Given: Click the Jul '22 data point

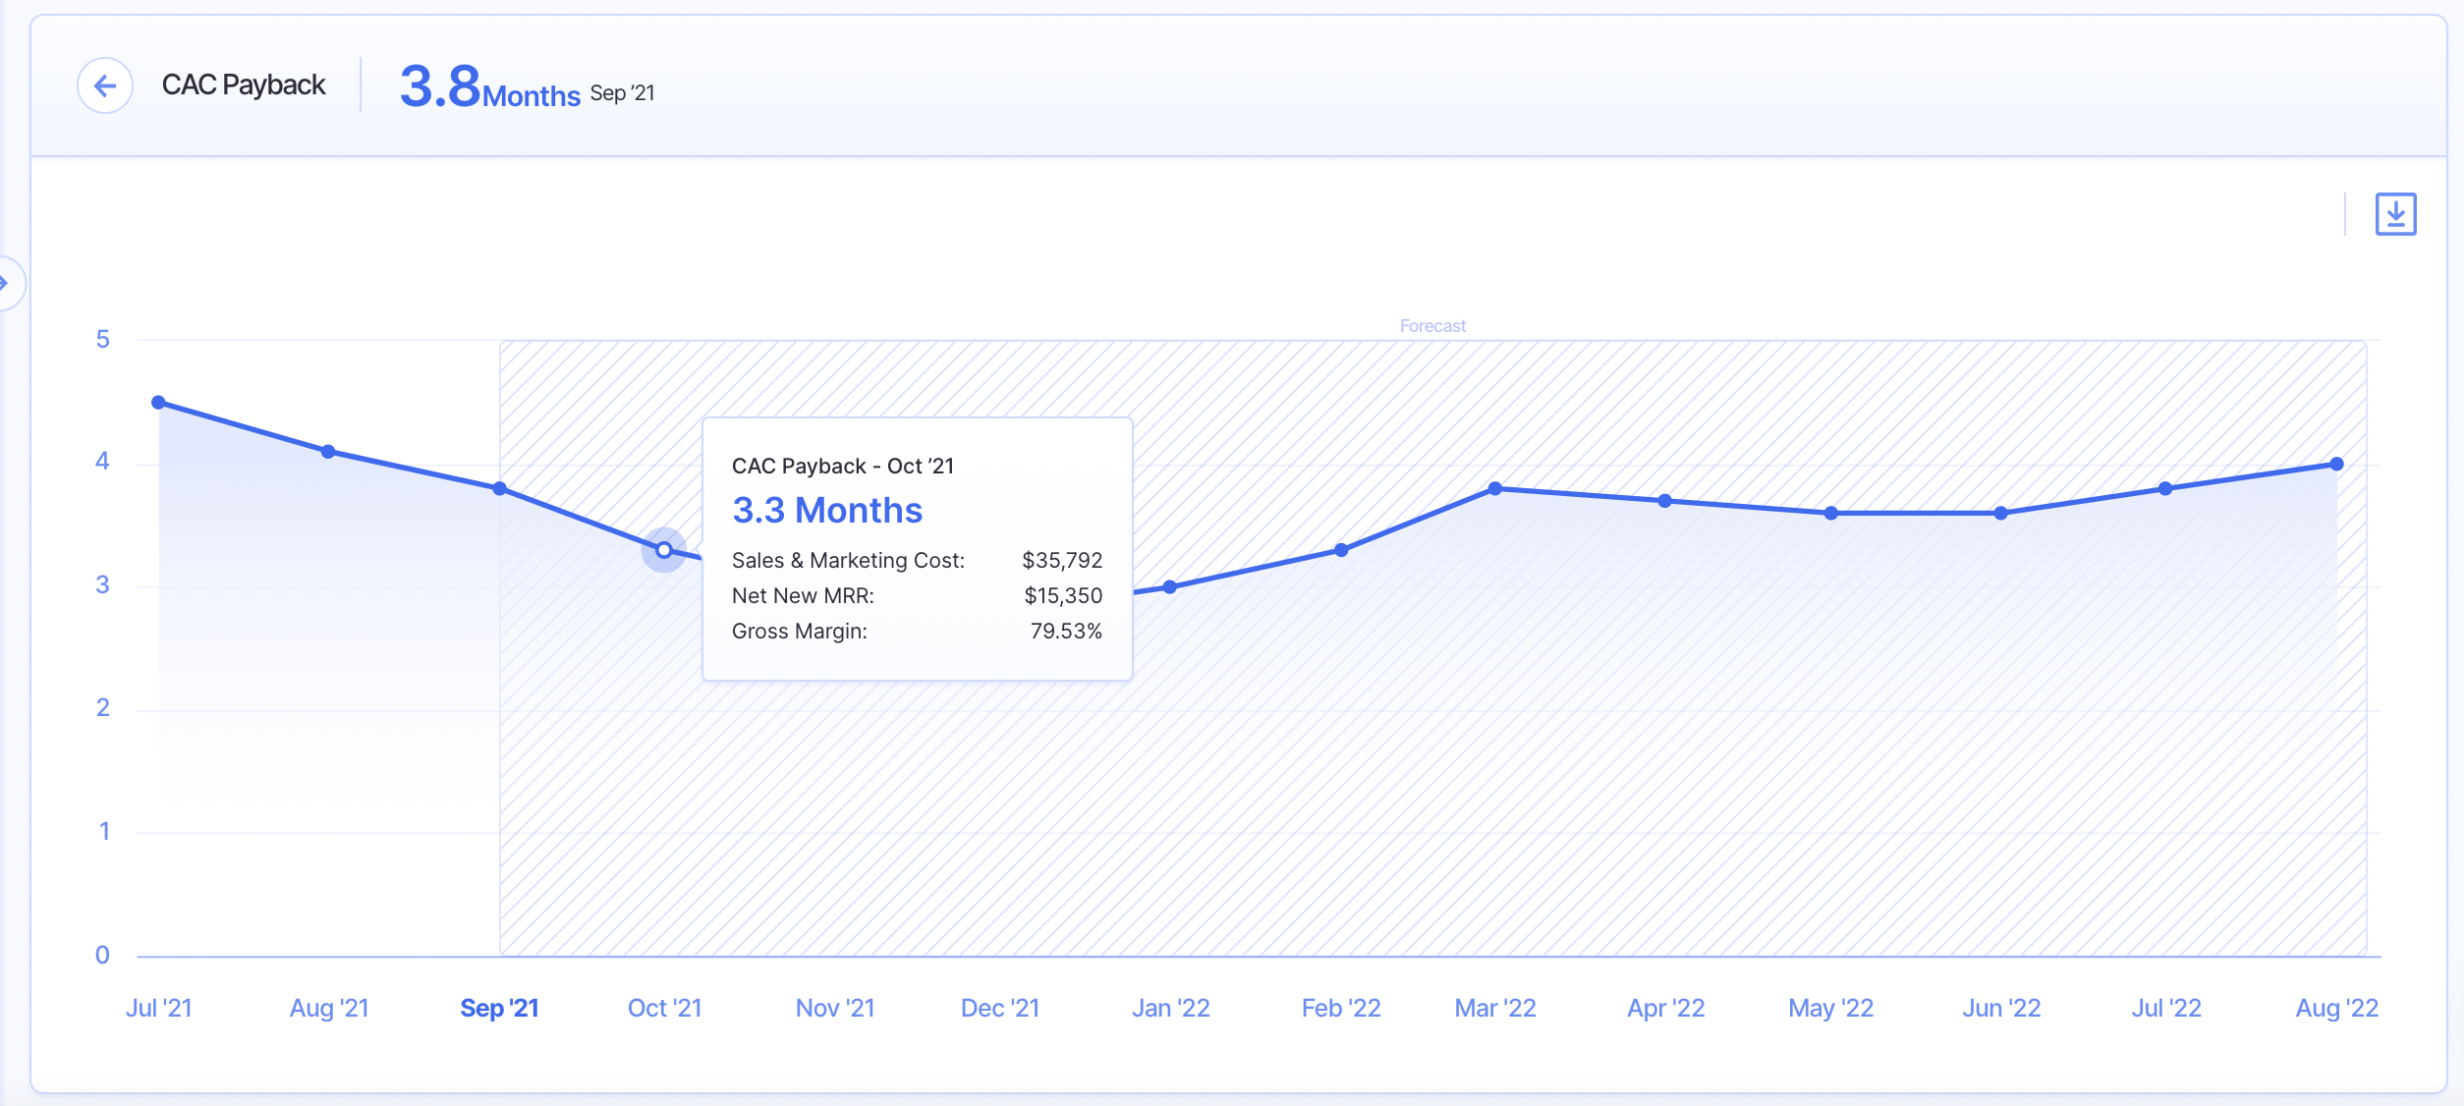Looking at the screenshot, I should (x=2165, y=488).
